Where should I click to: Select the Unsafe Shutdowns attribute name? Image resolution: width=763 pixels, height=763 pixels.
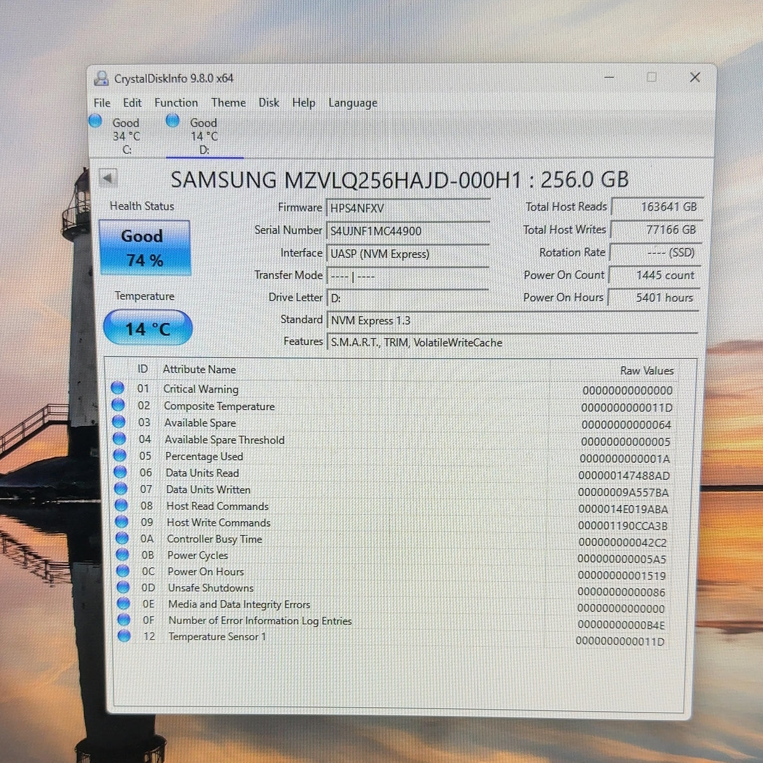pyautogui.click(x=210, y=588)
